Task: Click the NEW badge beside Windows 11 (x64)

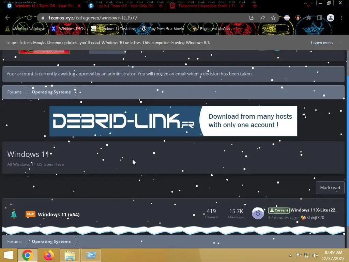Action: click(x=30, y=214)
